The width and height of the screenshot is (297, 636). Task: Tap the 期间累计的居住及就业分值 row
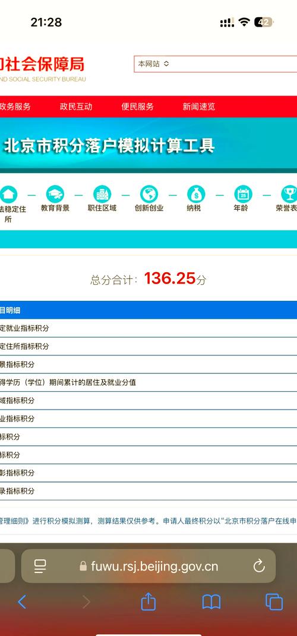tap(148, 383)
